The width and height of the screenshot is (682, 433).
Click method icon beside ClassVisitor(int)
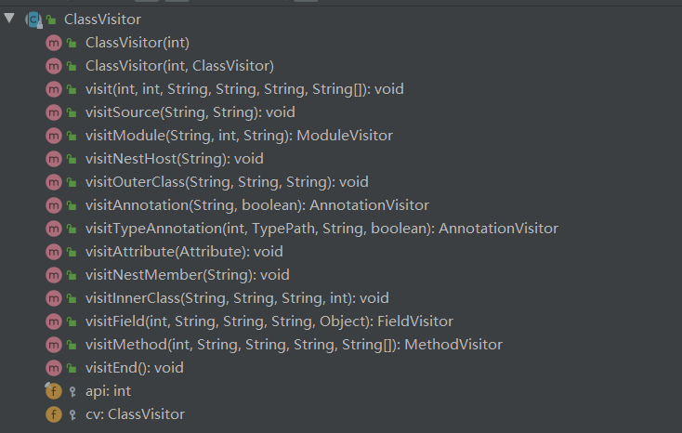(53, 43)
